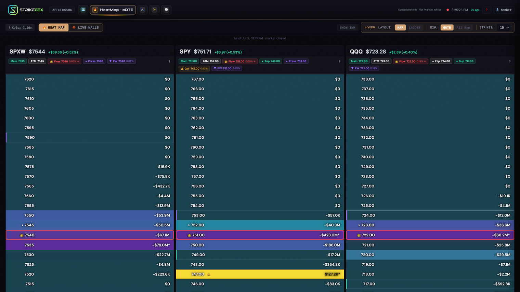The image size is (520, 292).
Task: Click the SPY Press 753.00 badge
Action: point(296,61)
